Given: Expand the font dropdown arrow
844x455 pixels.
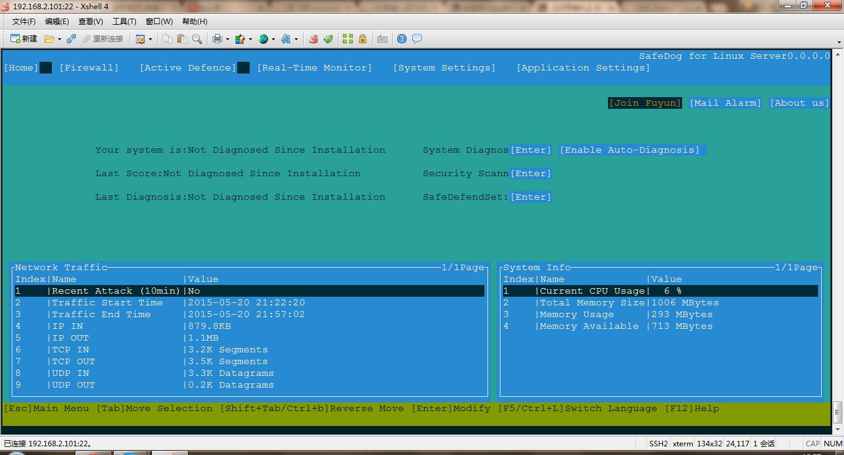Looking at the screenshot, I should [296, 39].
